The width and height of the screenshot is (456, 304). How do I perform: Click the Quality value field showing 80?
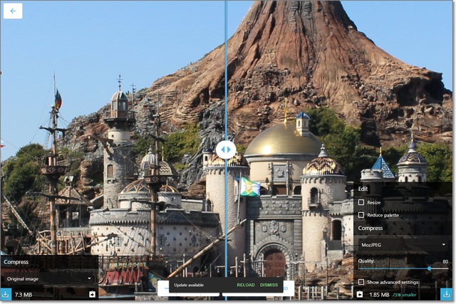pyautogui.click(x=445, y=261)
